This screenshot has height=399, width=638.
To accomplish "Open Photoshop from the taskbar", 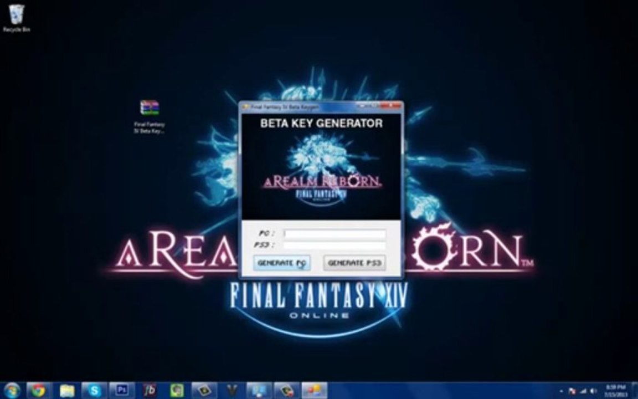I will 122,391.
